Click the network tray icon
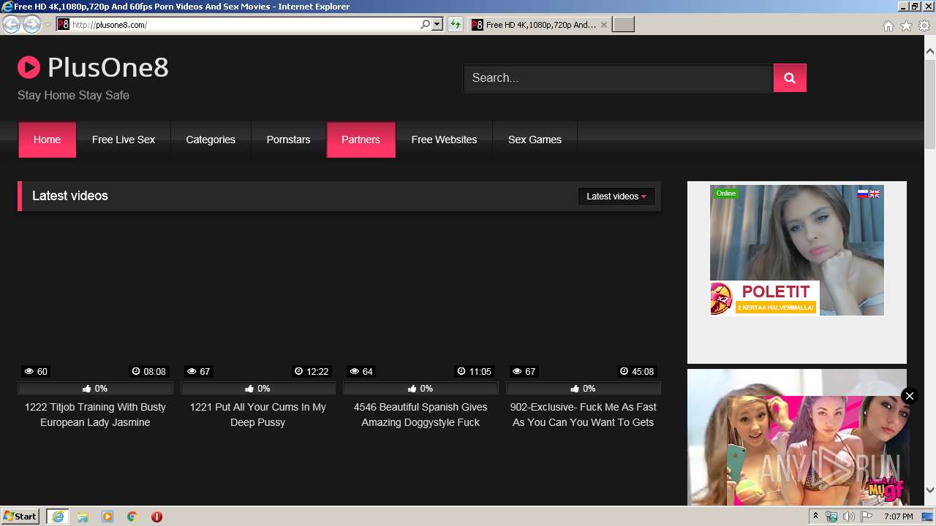936x526 pixels. coord(831,517)
